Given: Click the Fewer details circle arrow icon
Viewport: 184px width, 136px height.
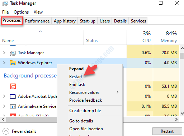Looking at the screenshot, I should (x=6, y=131).
